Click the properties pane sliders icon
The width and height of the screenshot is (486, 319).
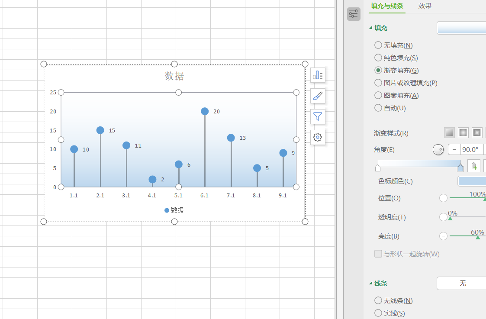[x=354, y=14]
